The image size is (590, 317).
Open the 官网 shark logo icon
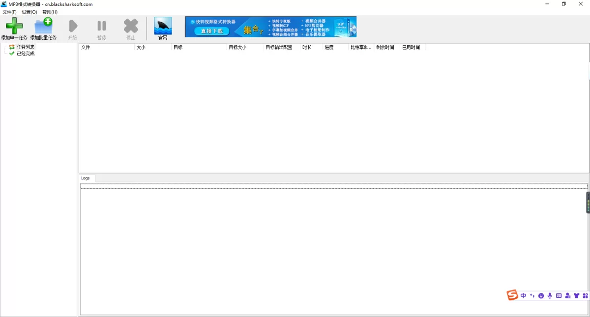click(x=163, y=26)
